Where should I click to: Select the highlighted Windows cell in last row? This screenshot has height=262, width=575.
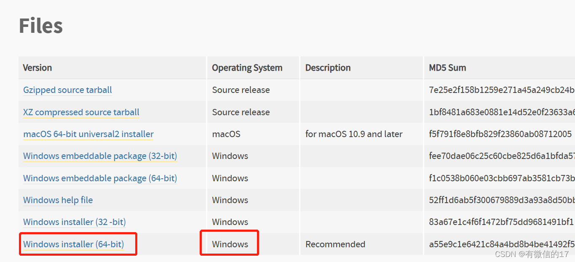tap(230, 244)
